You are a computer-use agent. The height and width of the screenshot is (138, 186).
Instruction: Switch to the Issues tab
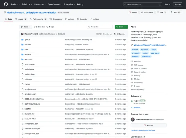pos(21,19)
